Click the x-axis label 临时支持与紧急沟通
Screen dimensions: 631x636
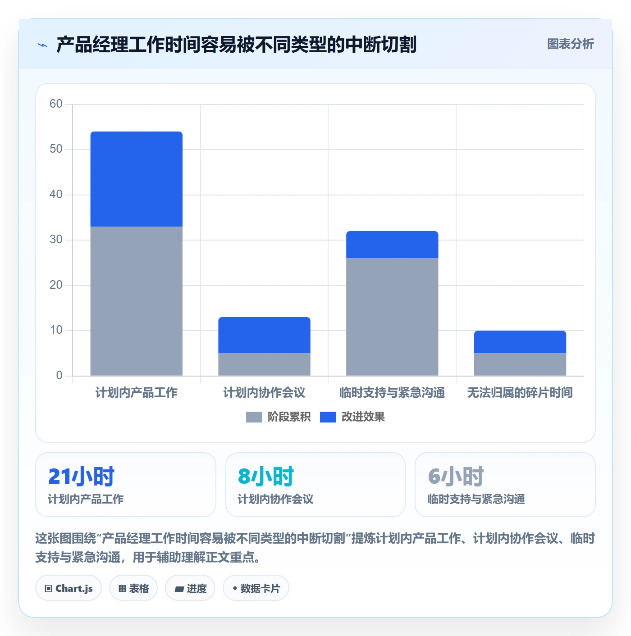tap(392, 393)
